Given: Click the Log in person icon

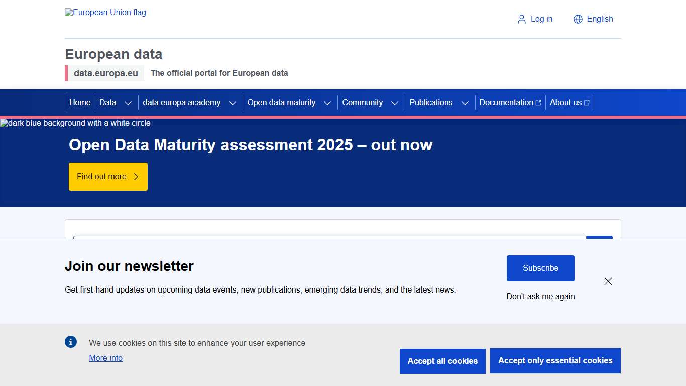Looking at the screenshot, I should click(x=521, y=19).
